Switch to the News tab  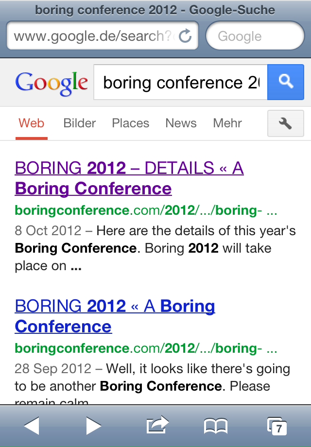tap(181, 123)
